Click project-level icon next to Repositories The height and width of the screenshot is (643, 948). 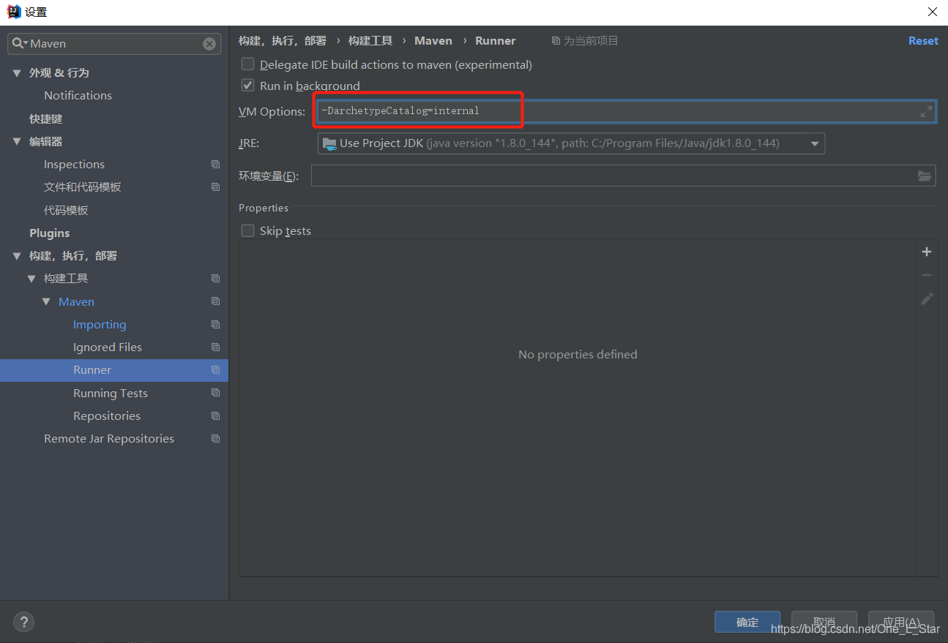215,415
